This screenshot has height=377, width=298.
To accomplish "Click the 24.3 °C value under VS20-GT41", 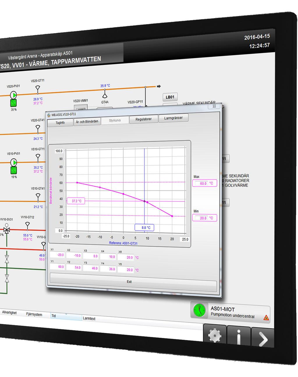I will pyautogui.click(x=38, y=139).
